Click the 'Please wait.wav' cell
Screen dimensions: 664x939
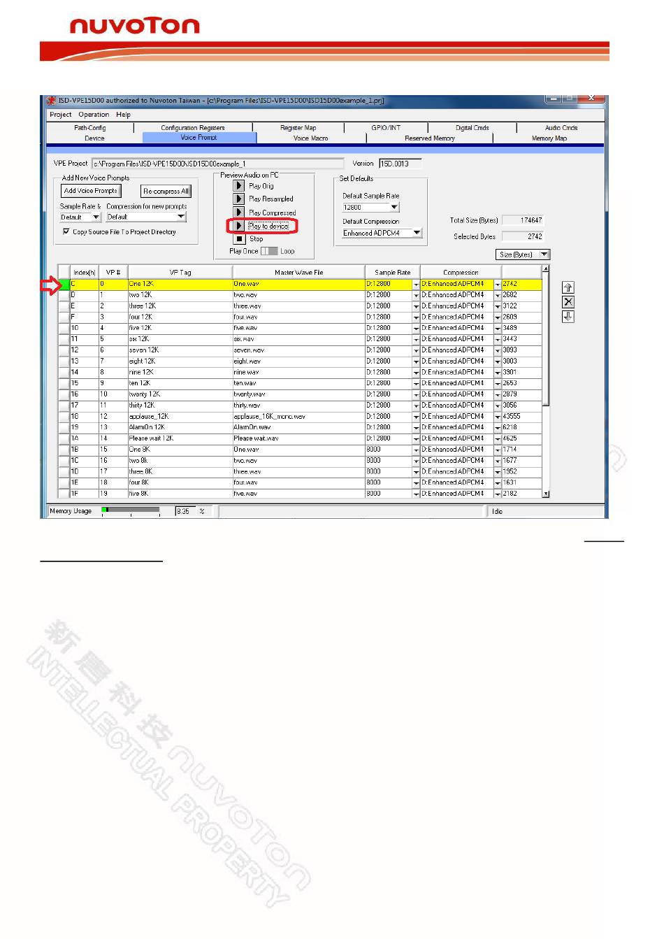point(298,439)
